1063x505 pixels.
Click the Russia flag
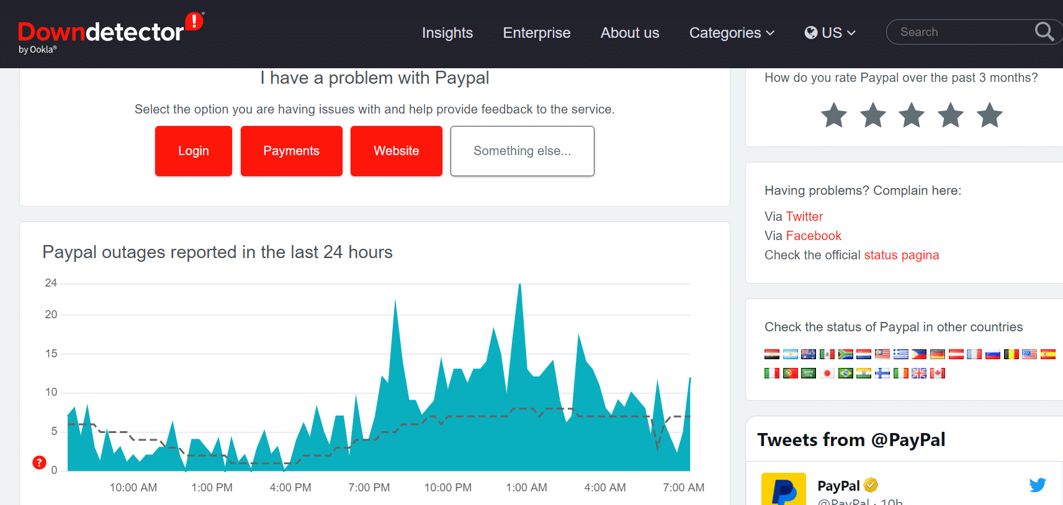[993, 354]
